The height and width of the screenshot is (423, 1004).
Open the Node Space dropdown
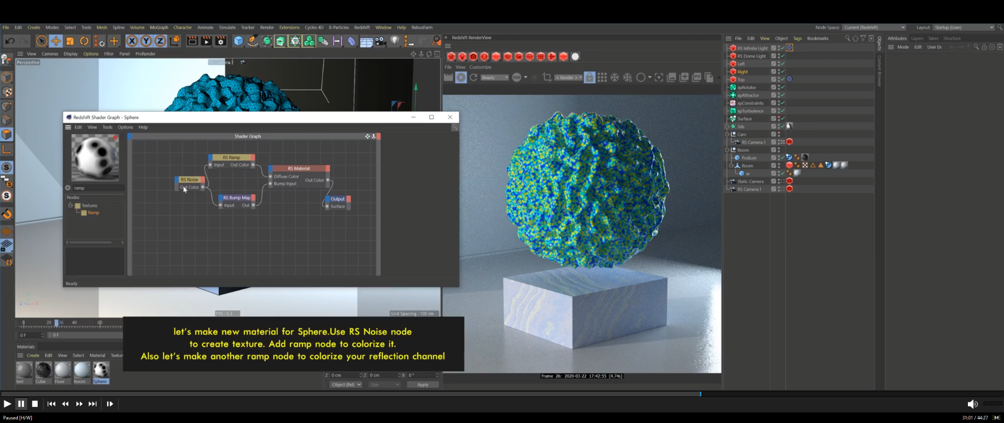click(874, 27)
